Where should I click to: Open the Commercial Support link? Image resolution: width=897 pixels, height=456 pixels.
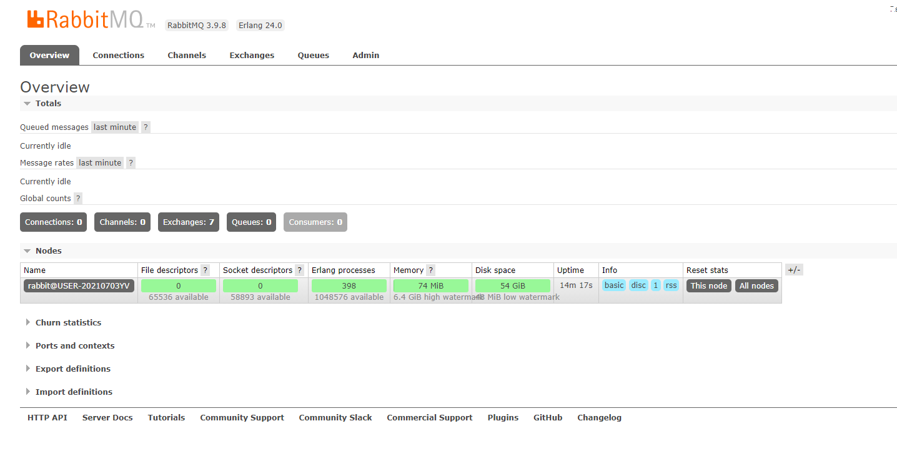(430, 418)
